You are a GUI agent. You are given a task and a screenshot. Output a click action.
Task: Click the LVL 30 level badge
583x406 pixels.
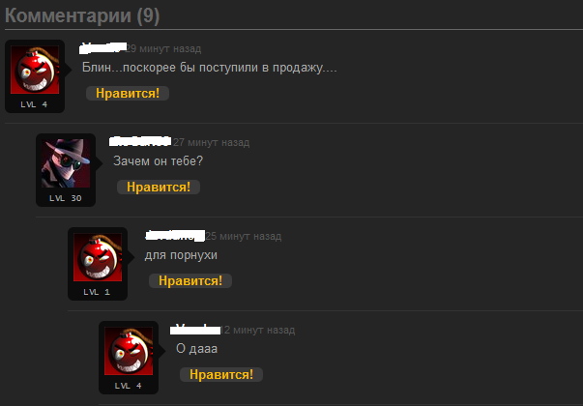[x=66, y=198]
